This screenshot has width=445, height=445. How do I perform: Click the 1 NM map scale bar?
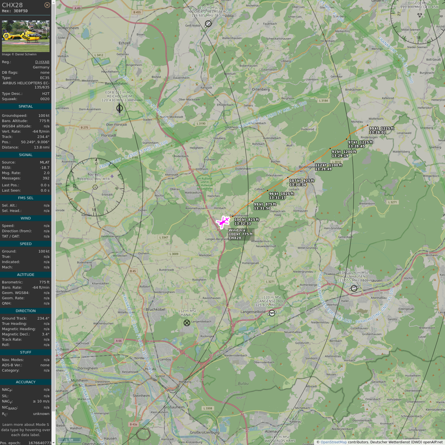(x=70, y=440)
